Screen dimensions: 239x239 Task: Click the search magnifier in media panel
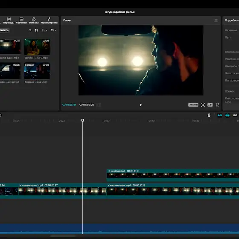[x=30, y=30]
